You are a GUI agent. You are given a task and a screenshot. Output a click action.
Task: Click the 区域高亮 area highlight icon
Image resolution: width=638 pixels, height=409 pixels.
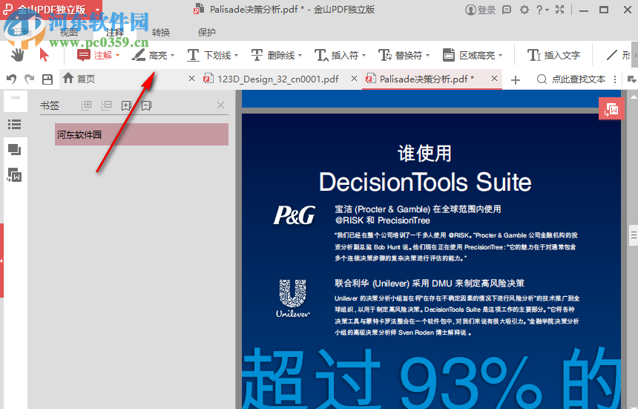(449, 55)
